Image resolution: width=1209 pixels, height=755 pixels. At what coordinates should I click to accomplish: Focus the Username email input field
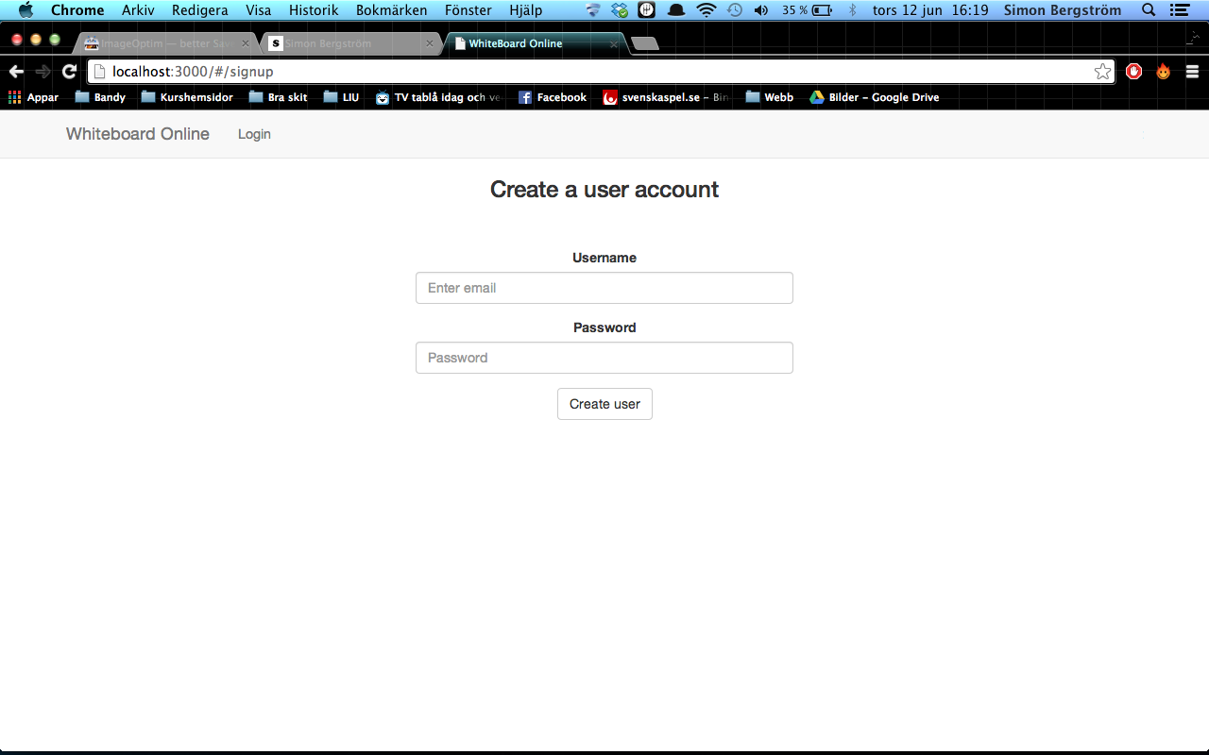[x=604, y=288]
